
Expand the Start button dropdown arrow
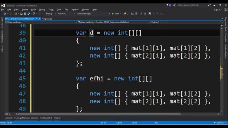[120, 14]
